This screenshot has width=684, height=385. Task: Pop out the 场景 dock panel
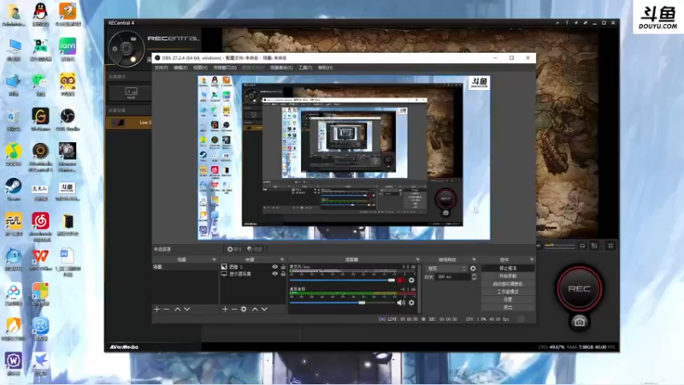tap(214, 259)
